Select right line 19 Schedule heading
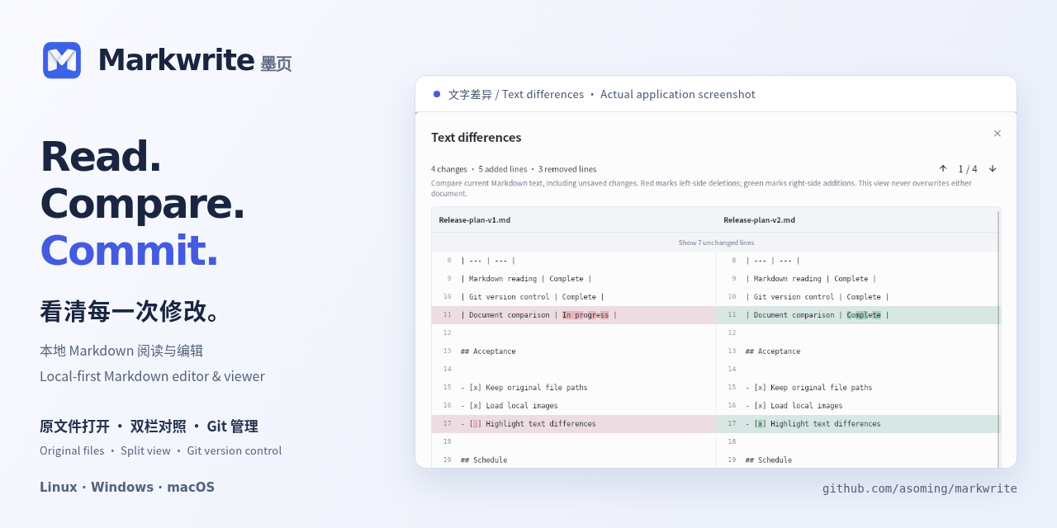This screenshot has width=1057, height=528. [858, 460]
